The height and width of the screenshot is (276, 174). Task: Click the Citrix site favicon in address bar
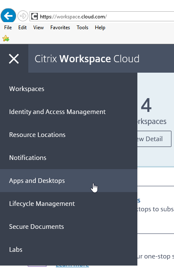pos(35,17)
